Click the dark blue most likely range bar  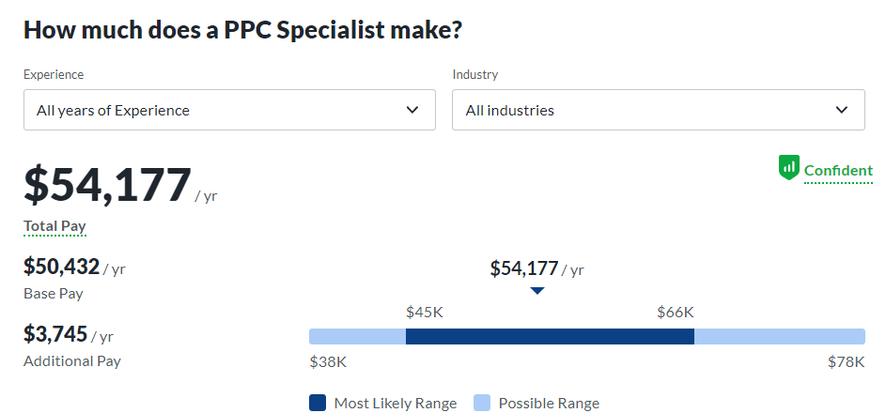[550, 336]
